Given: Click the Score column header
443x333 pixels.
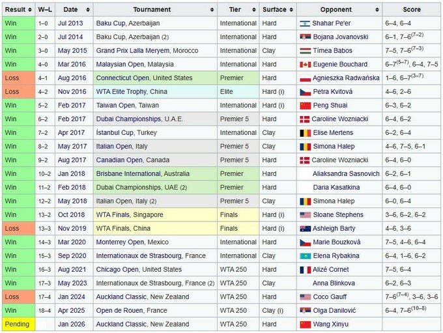Looking at the screenshot, I should pos(411,10).
